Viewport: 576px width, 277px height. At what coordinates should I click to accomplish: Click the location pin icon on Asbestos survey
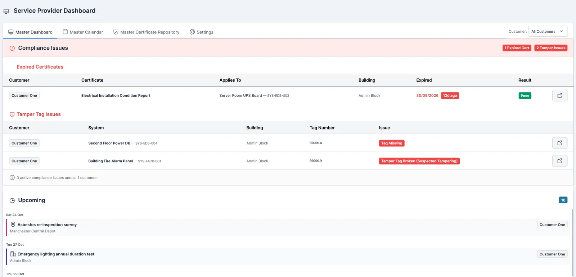(13, 224)
